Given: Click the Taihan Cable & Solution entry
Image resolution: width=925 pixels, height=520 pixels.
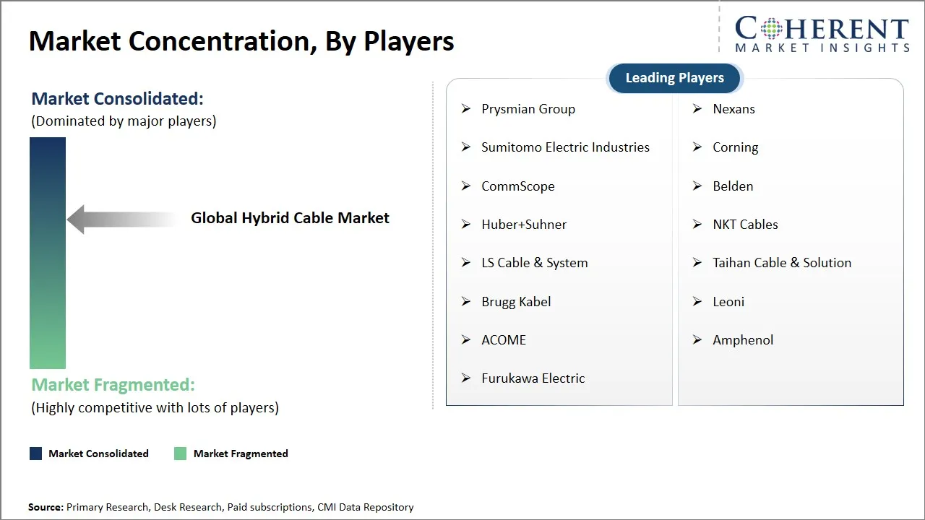Looking at the screenshot, I should coord(782,263).
